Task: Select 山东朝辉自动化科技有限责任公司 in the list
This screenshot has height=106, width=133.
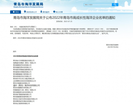Action: click(24, 81)
